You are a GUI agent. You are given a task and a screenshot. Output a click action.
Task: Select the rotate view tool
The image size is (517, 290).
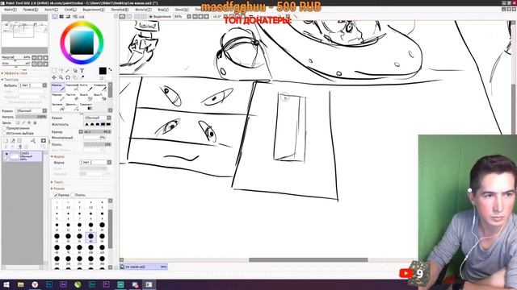click(68, 77)
